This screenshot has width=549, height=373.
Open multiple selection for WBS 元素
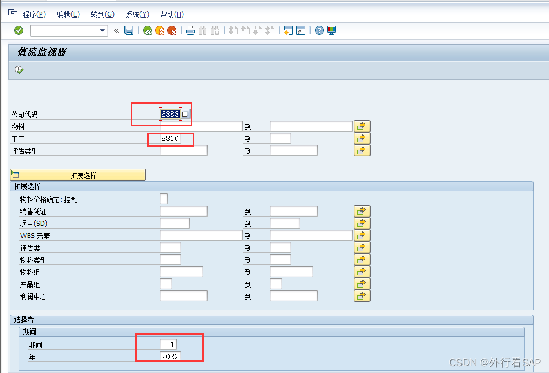click(x=362, y=235)
